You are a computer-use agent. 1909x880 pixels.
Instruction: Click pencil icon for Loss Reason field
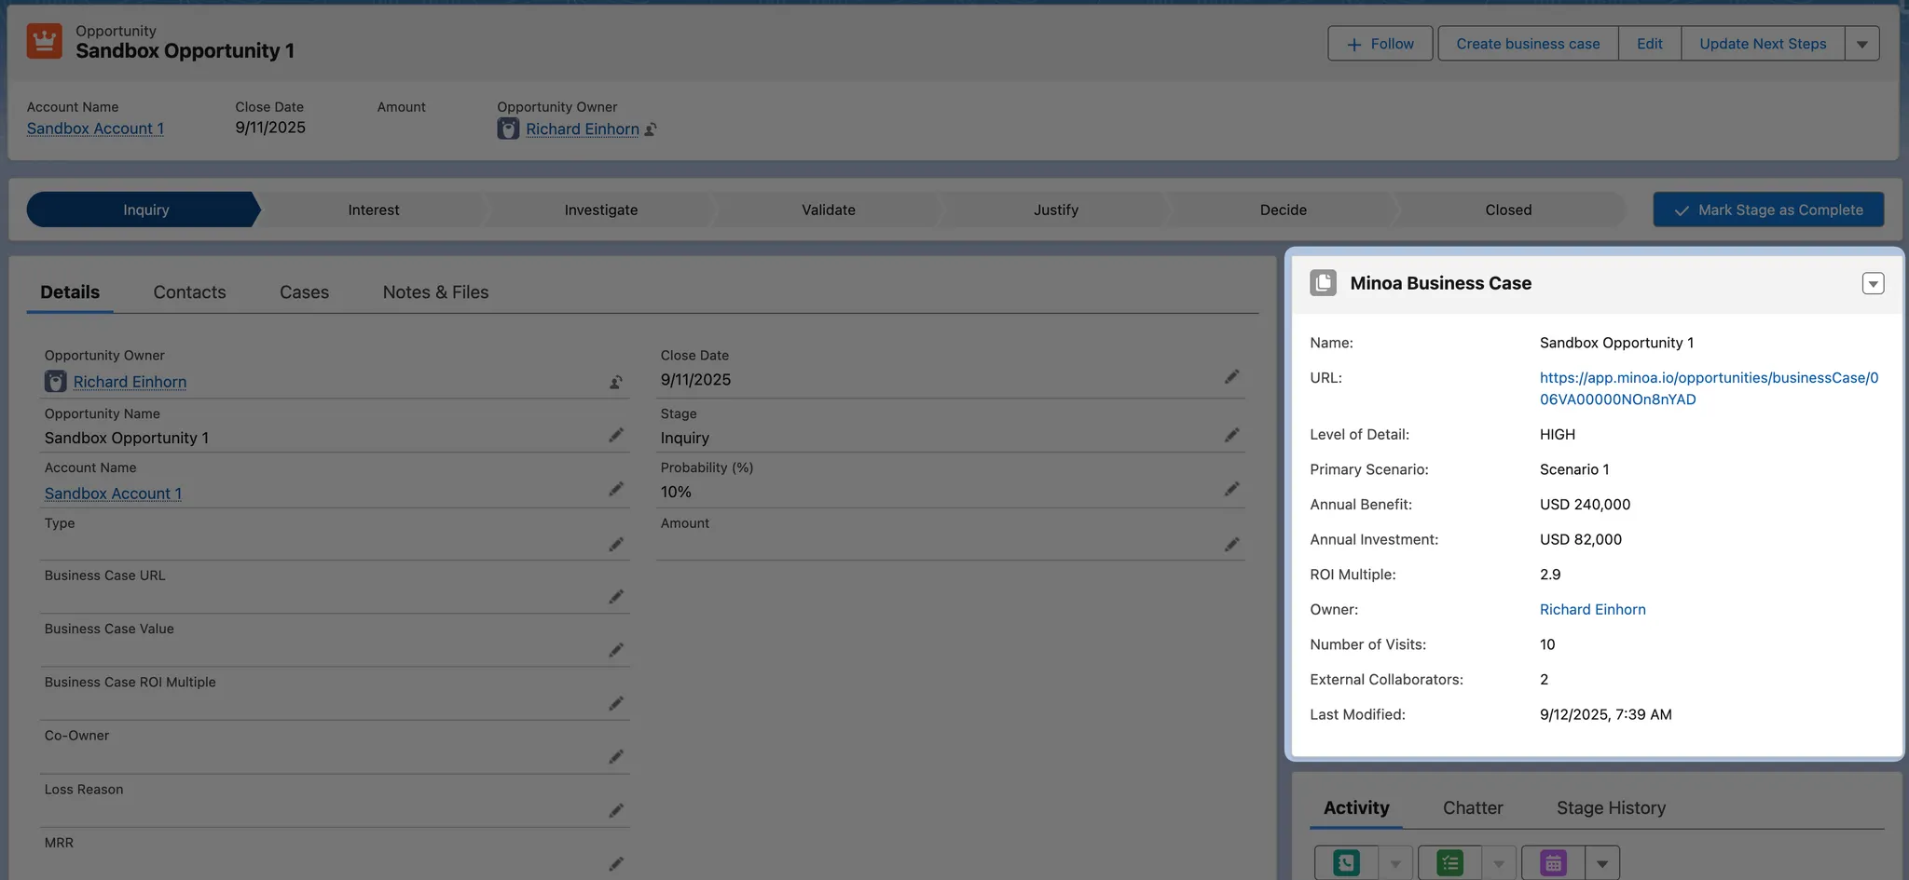(616, 810)
